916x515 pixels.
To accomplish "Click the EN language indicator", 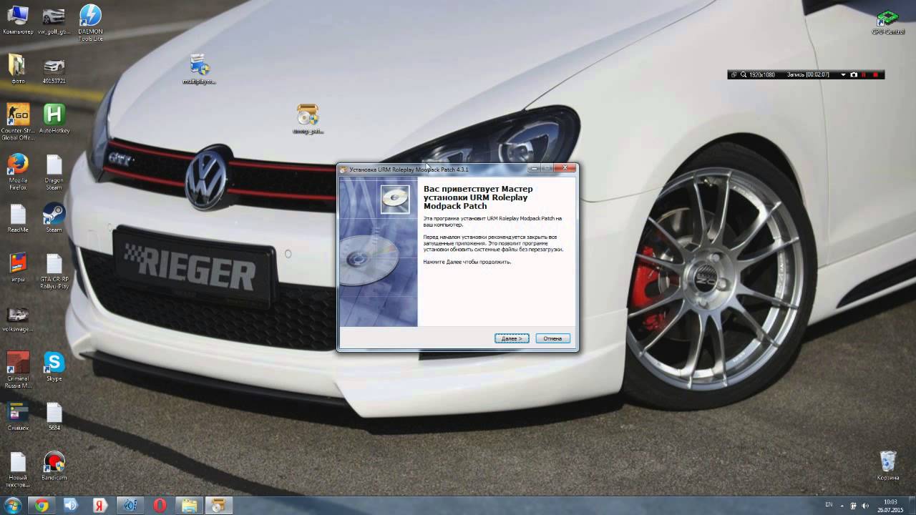I will tap(829, 505).
